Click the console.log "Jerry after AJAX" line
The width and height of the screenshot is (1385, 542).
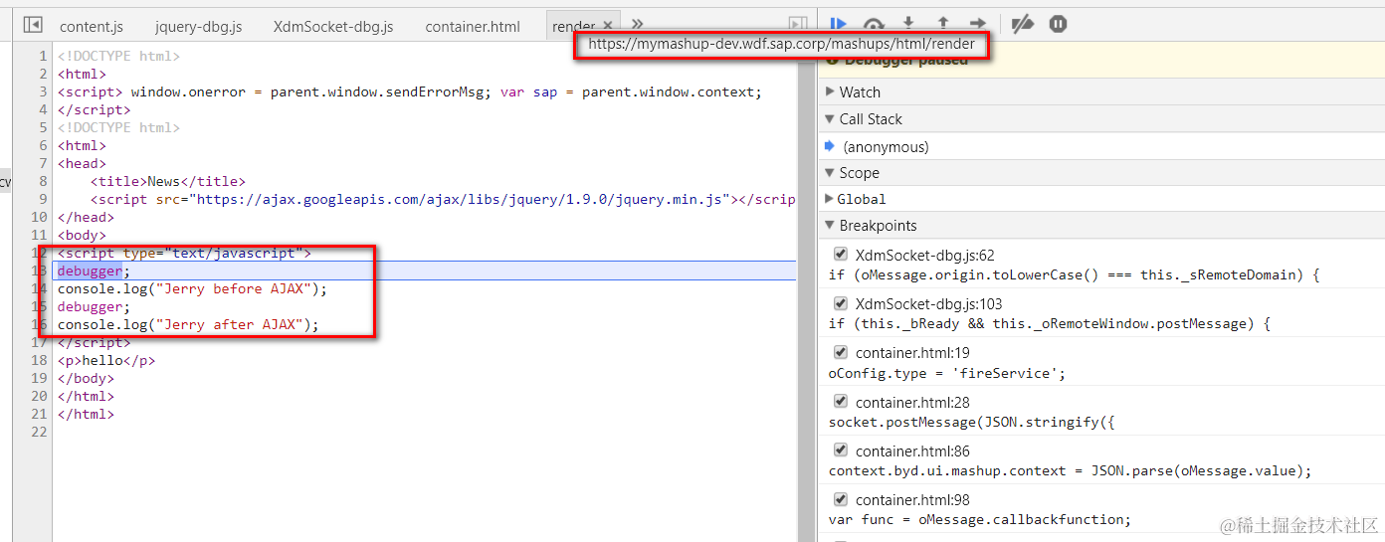188,324
